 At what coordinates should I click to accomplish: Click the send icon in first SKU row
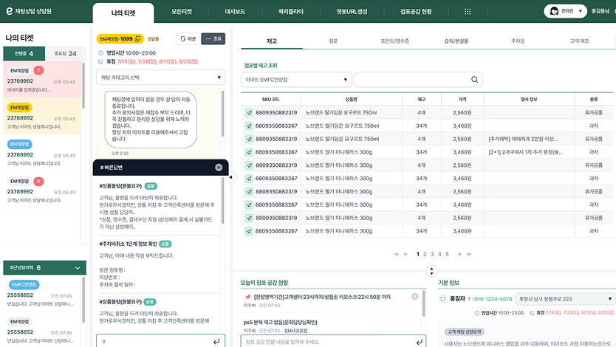(249, 113)
